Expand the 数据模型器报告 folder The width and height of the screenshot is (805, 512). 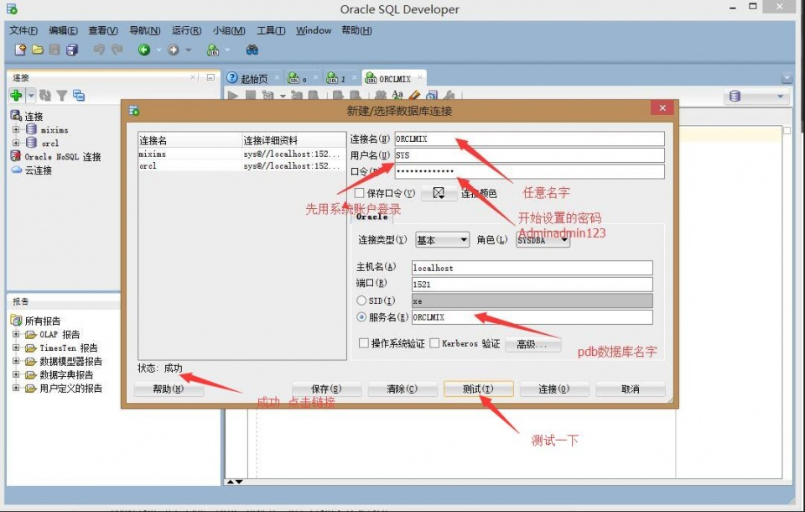pos(16,361)
